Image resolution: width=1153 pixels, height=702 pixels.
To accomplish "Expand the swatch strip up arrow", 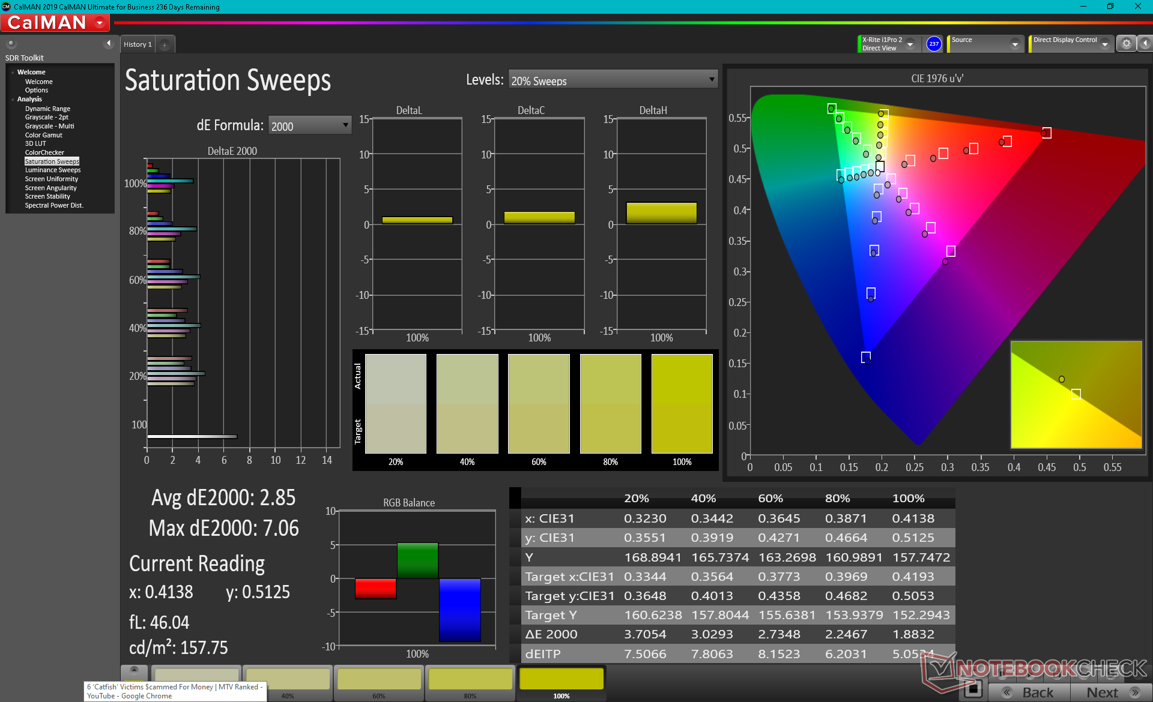I will [x=134, y=670].
